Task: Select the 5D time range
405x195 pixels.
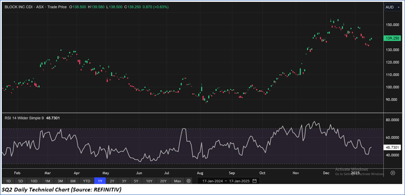Action: [x=21, y=181]
